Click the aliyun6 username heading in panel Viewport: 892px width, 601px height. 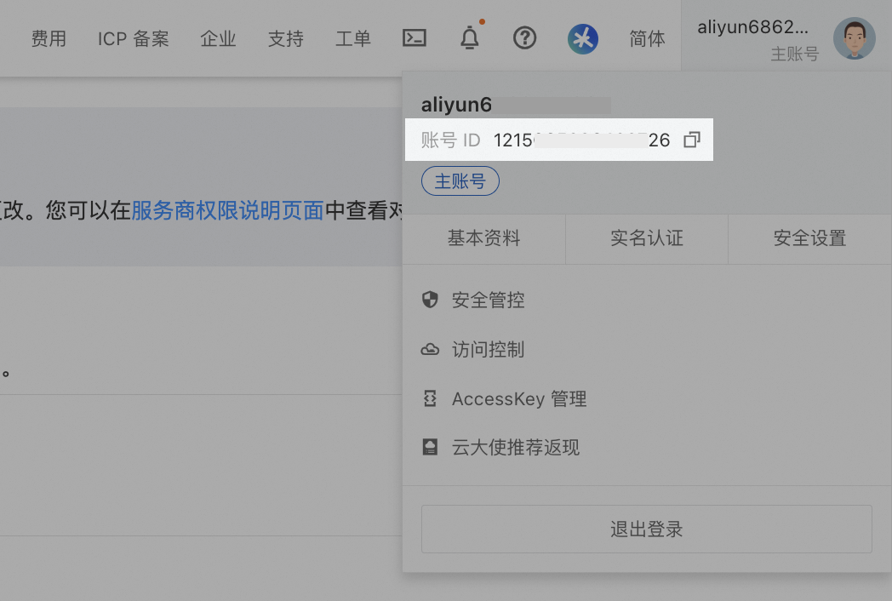pos(456,105)
